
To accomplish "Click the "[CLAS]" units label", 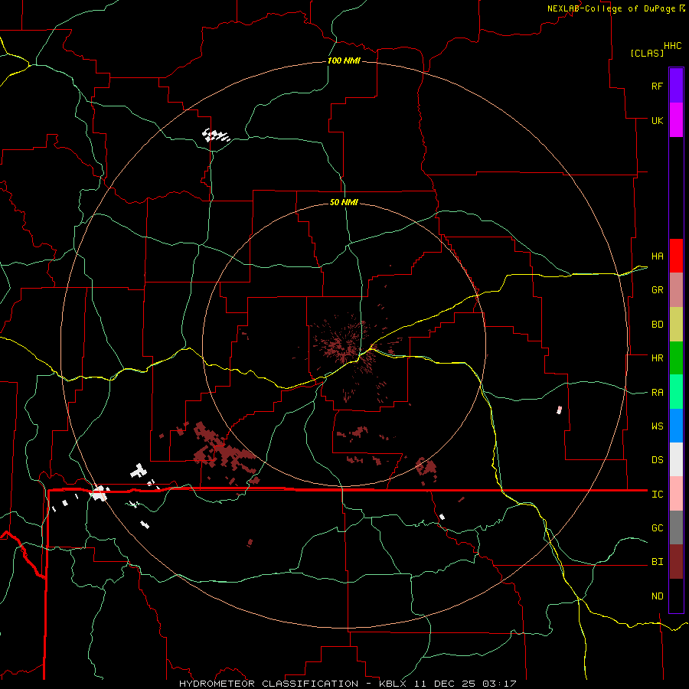I will click(647, 53).
